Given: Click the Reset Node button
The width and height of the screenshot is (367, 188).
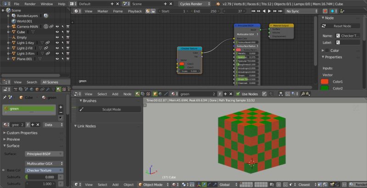Looking at the screenshot, I should tap(340, 26).
